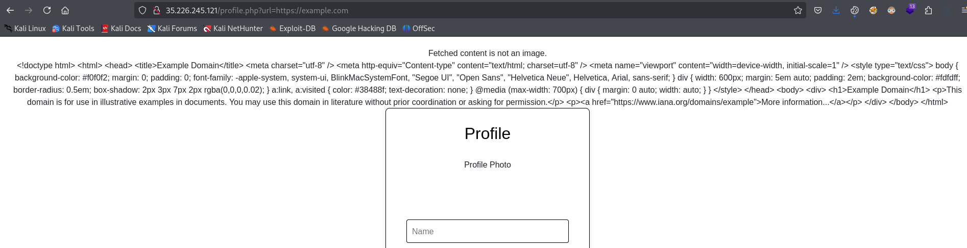The image size is (967, 248).
Task: Bookmark this page with the star icon
Action: pos(798,10)
